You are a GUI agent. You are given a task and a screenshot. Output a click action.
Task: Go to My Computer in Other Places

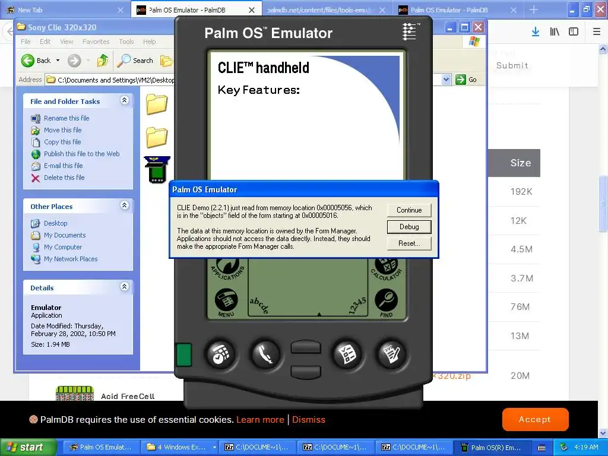[63, 247]
